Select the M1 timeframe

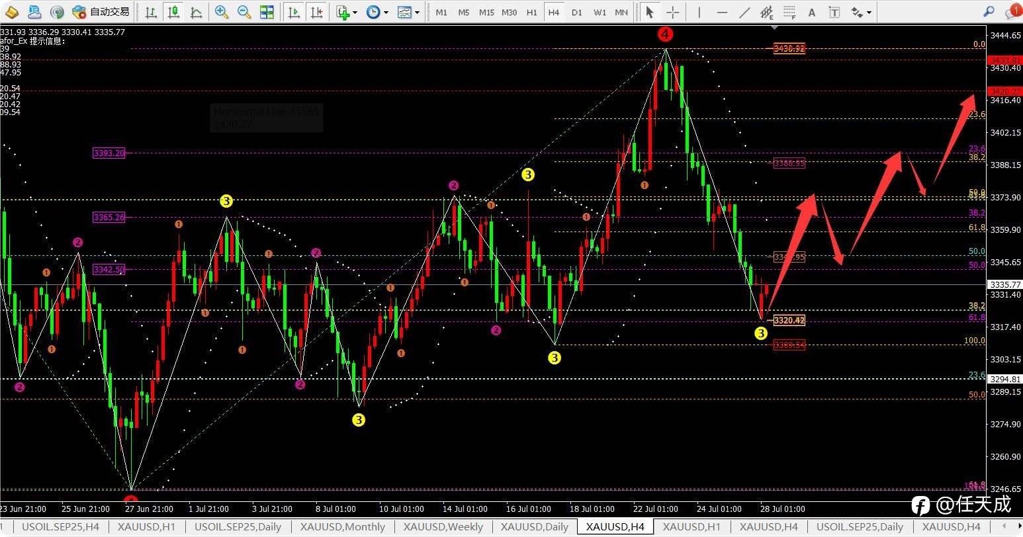pos(441,12)
